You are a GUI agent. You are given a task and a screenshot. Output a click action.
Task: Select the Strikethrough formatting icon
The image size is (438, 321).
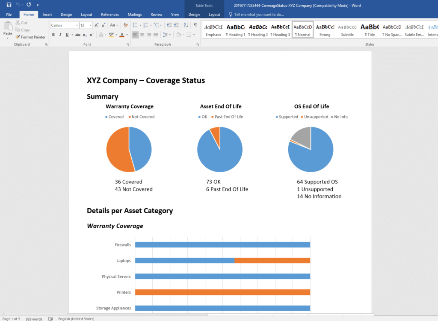click(x=77, y=35)
